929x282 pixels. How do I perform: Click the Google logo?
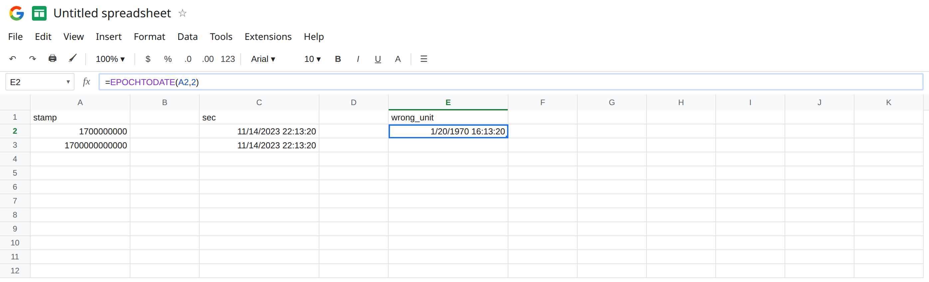click(17, 13)
